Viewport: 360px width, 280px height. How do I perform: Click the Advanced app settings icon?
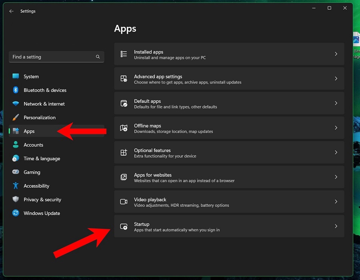click(124, 78)
